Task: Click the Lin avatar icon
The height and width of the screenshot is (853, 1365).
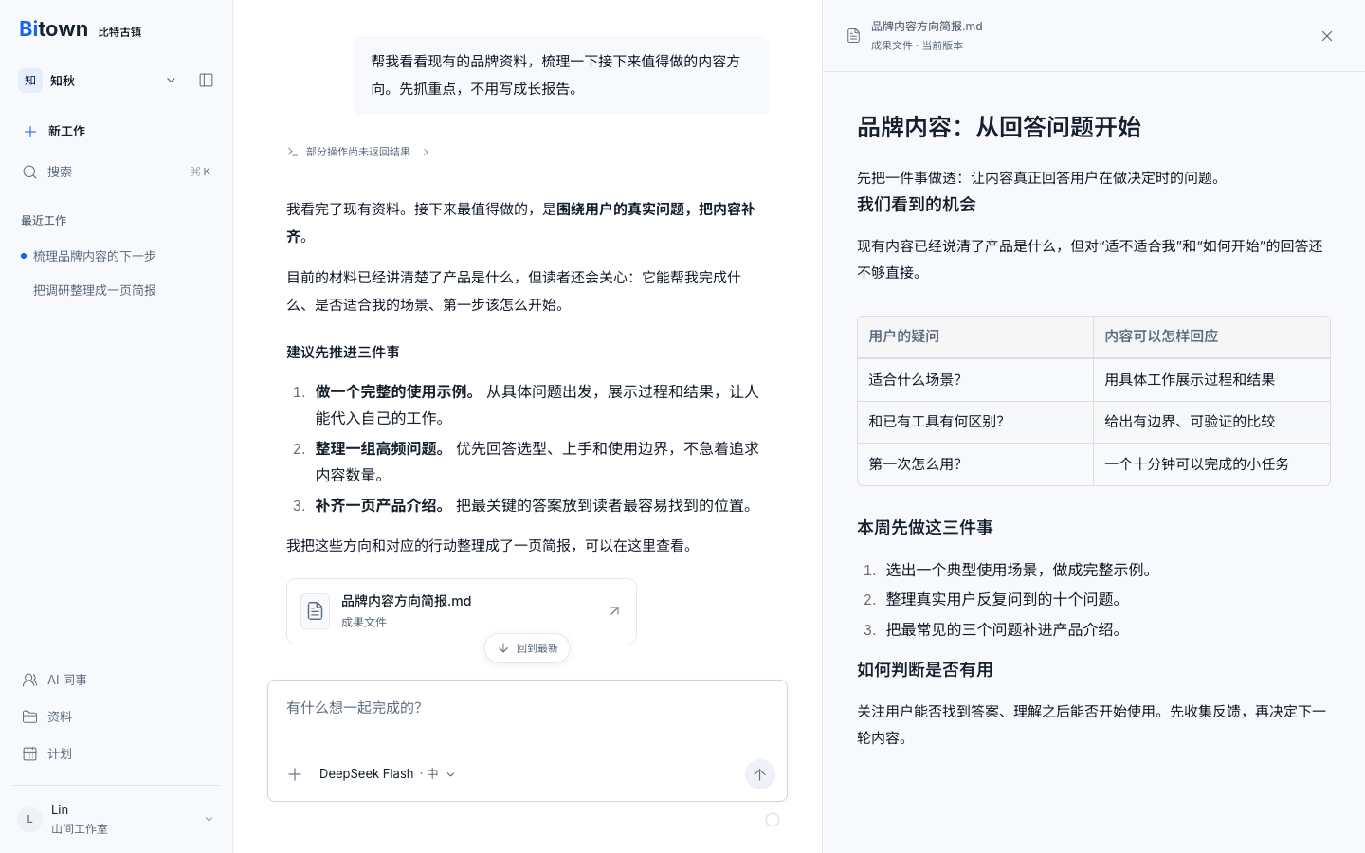Action: (30, 820)
